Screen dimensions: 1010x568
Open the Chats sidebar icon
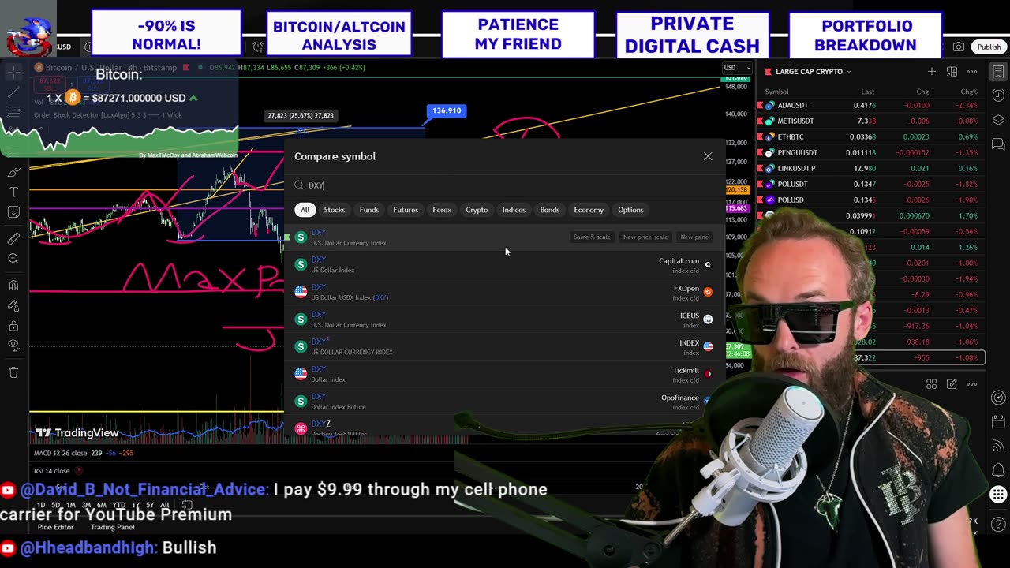pyautogui.click(x=998, y=144)
